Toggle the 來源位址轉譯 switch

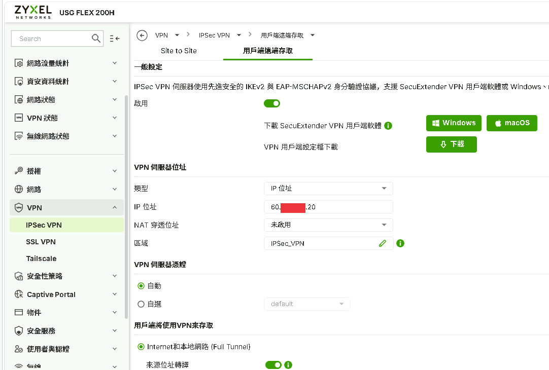[x=273, y=365]
